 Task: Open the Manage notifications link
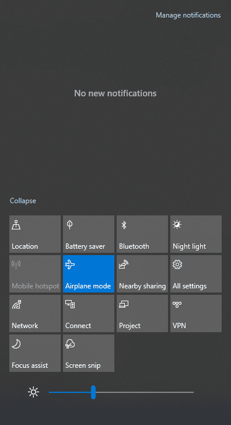188,15
